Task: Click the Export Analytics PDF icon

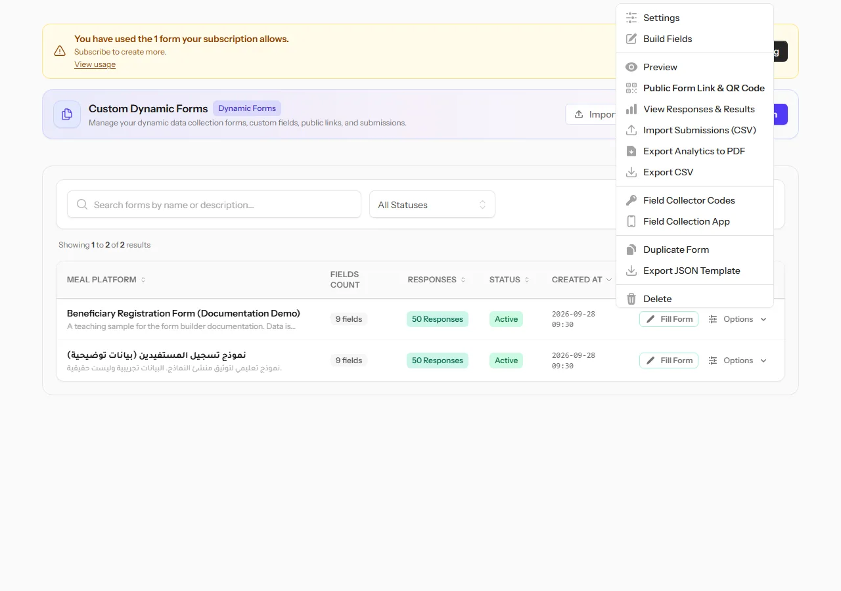Action: pos(631,151)
